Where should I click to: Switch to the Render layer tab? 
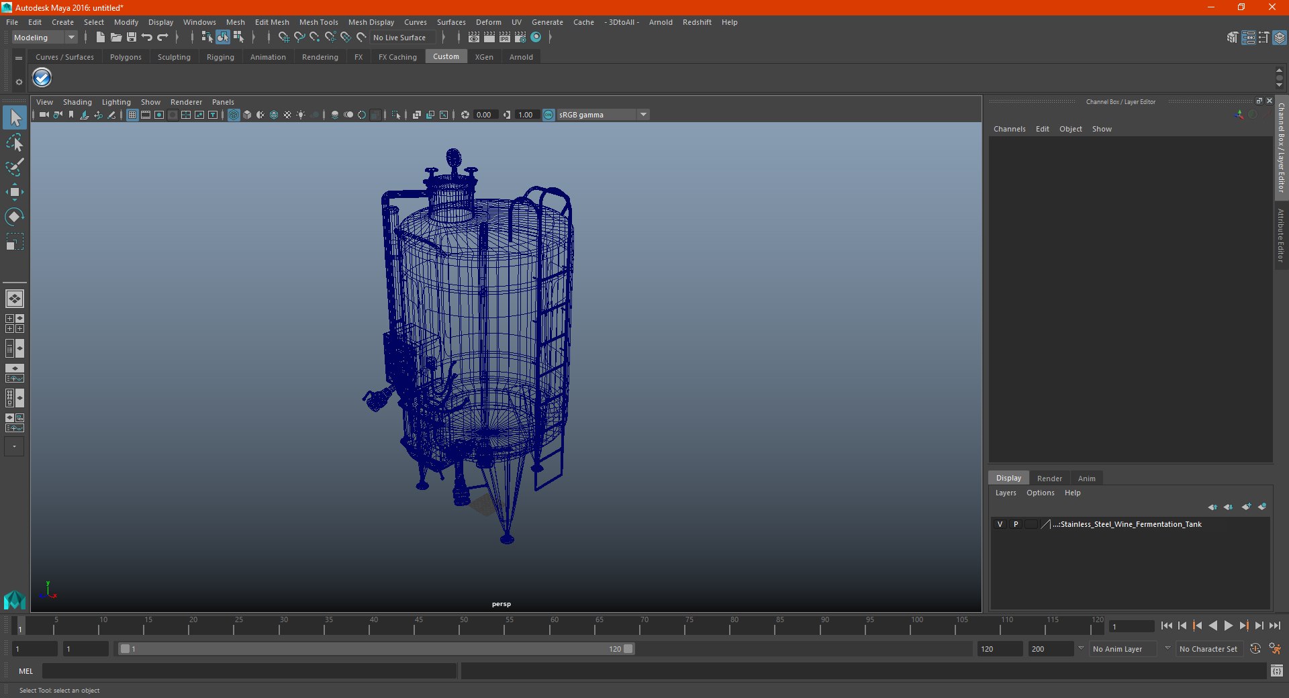coord(1049,479)
